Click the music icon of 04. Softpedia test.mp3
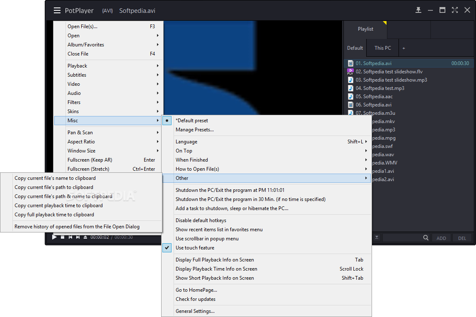The image size is (476, 317). click(x=350, y=88)
